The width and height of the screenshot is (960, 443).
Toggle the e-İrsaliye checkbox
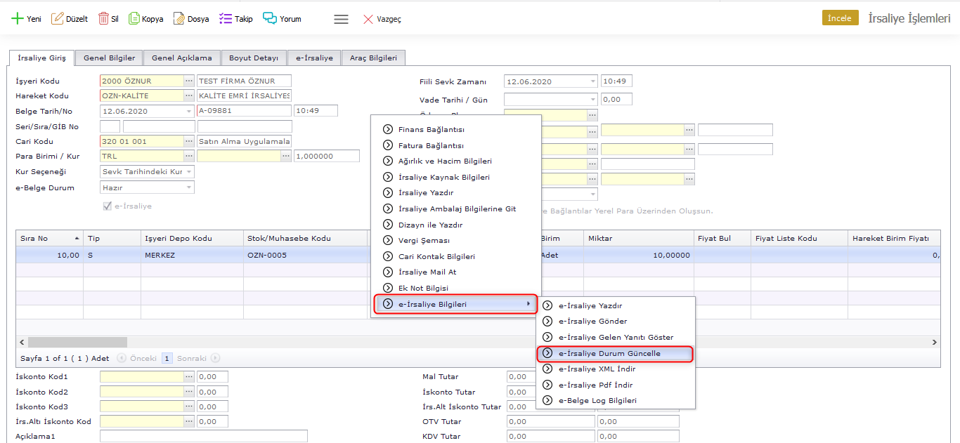(x=108, y=206)
